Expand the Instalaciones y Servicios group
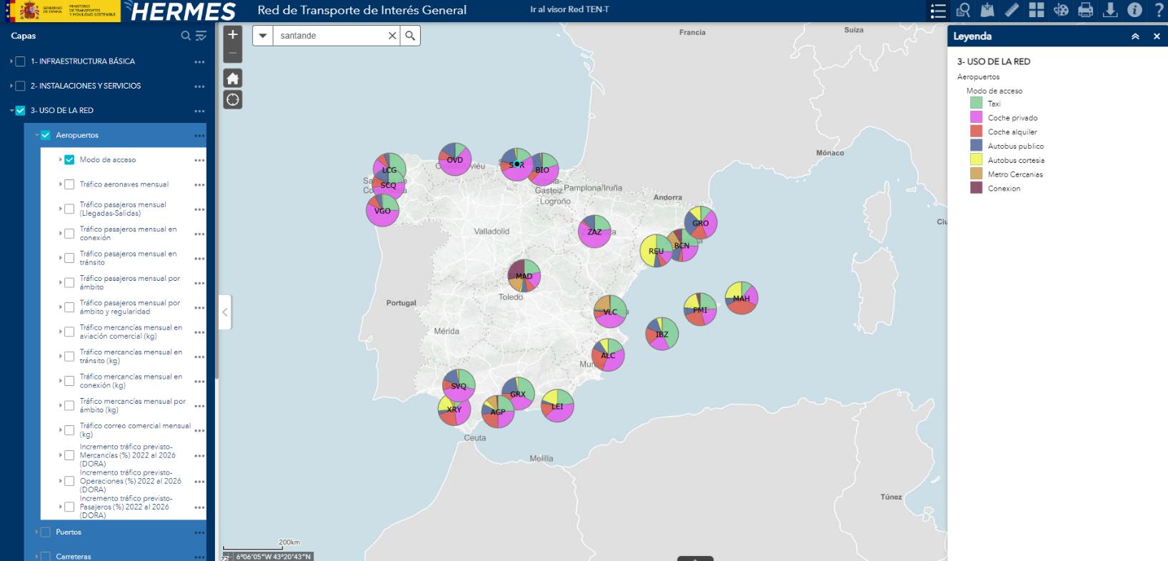Viewport: 1168px width, 561px height. pyautogui.click(x=11, y=86)
